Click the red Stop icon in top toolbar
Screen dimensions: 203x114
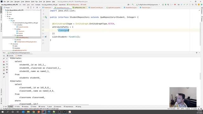(x=175, y=4)
